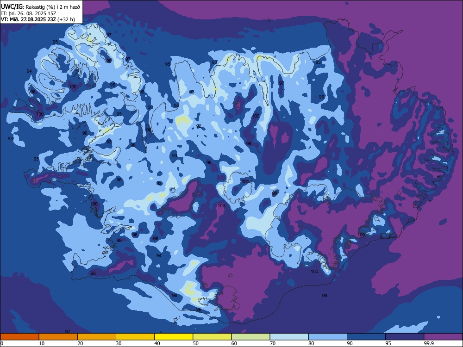Pick the bright yellow 40–50 legend swatch

tap(174, 337)
